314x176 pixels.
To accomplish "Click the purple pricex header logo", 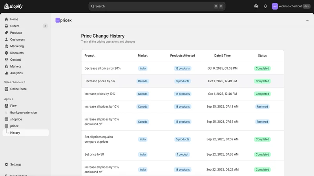I will (x=57, y=20).
